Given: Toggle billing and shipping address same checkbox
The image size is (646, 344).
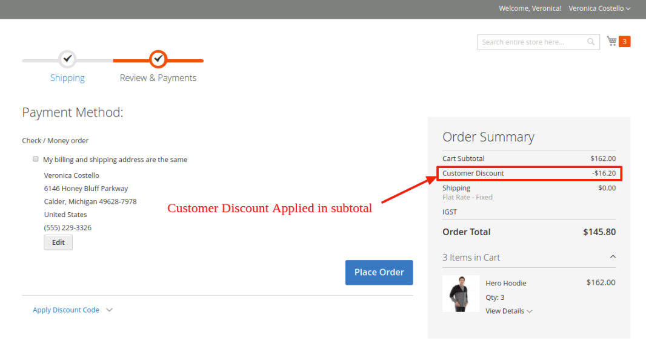Looking at the screenshot, I should (x=36, y=160).
